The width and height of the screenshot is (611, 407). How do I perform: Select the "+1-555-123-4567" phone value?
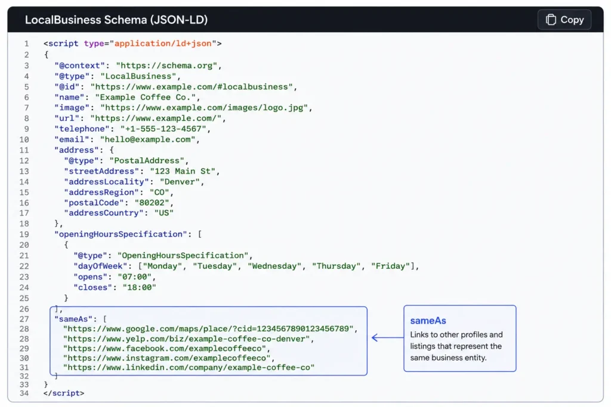(x=163, y=129)
